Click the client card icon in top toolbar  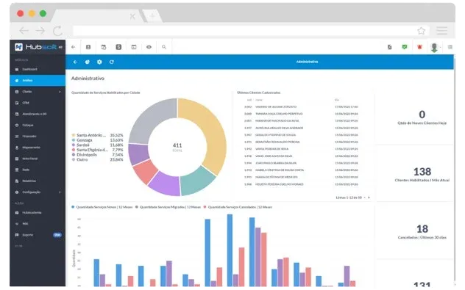(88, 47)
